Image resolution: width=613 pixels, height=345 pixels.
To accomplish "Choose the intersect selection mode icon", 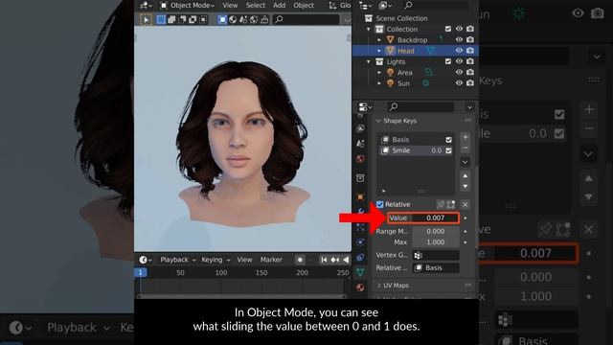I will 203,19.
